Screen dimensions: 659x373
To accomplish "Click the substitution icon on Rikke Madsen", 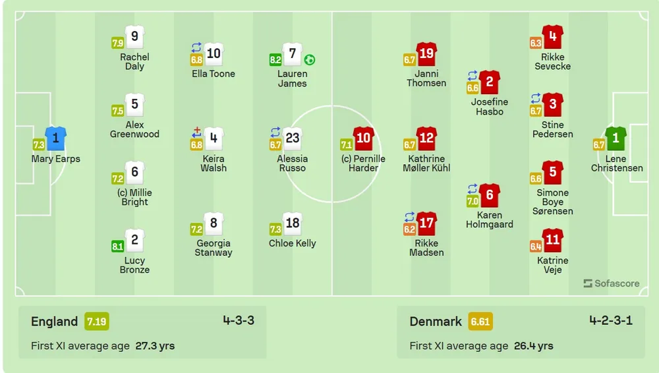I will point(410,216).
